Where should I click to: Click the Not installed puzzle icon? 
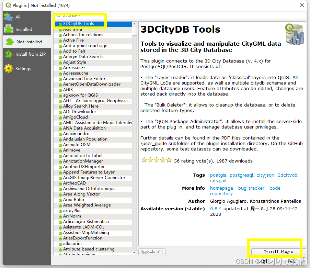10,42
